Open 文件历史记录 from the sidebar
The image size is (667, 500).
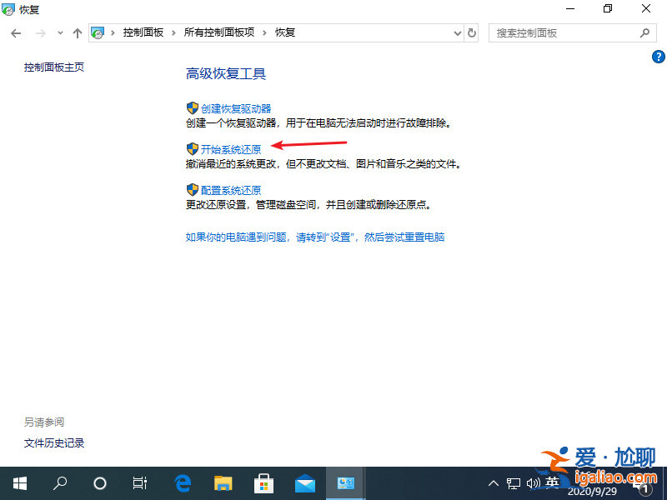click(53, 442)
